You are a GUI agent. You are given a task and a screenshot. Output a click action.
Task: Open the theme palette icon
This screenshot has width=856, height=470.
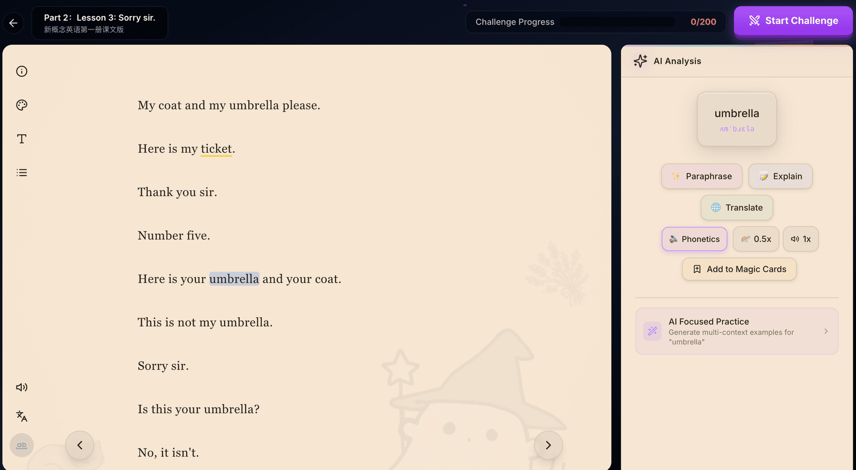[21, 105]
